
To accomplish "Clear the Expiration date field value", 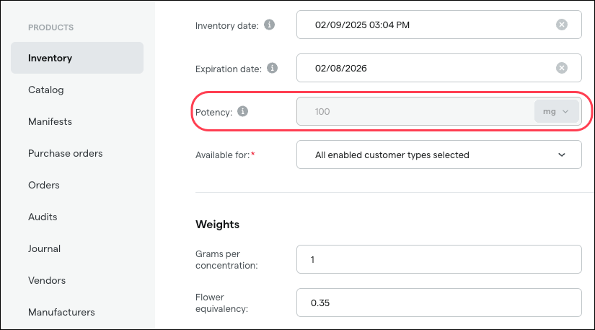I will coord(562,68).
